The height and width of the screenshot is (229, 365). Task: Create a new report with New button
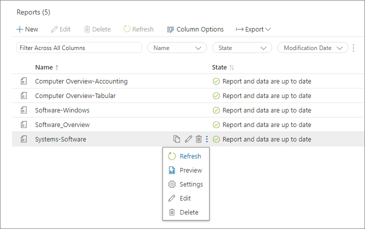click(x=27, y=29)
